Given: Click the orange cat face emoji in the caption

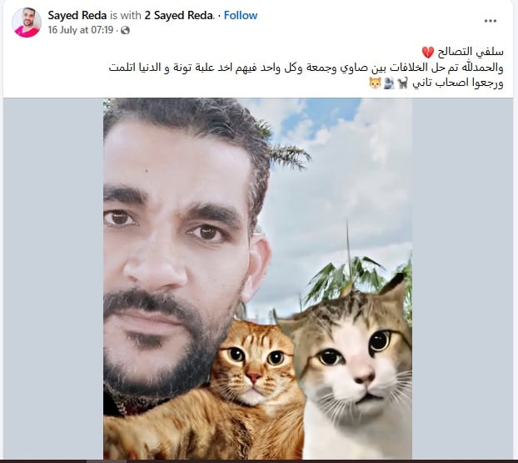Looking at the screenshot, I should click(375, 83).
